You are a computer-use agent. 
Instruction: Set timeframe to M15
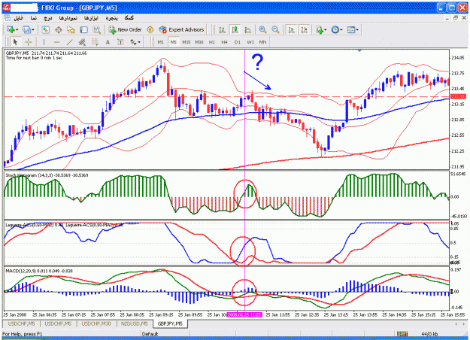[x=186, y=42]
